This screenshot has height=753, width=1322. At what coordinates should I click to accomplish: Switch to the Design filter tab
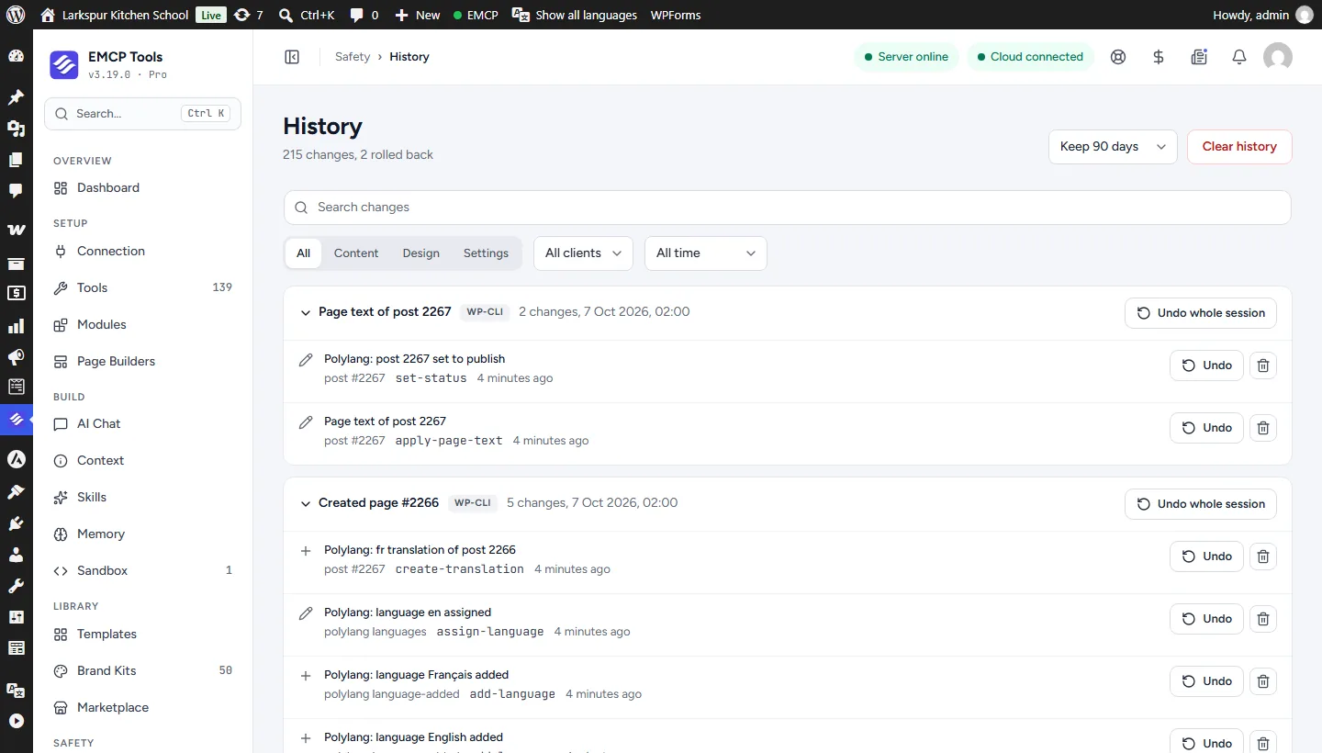click(x=420, y=253)
